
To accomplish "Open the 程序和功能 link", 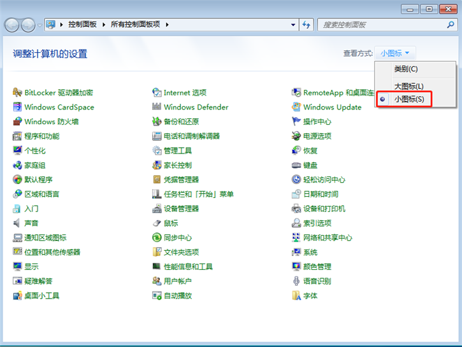I will pos(42,136).
